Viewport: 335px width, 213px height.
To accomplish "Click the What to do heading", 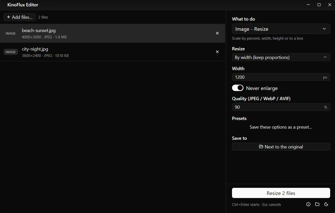I will point(243,19).
